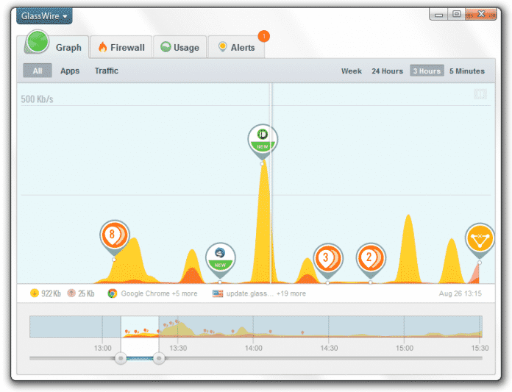Click the orange network change marker
This screenshot has height=392, width=512.
pyautogui.click(x=480, y=239)
